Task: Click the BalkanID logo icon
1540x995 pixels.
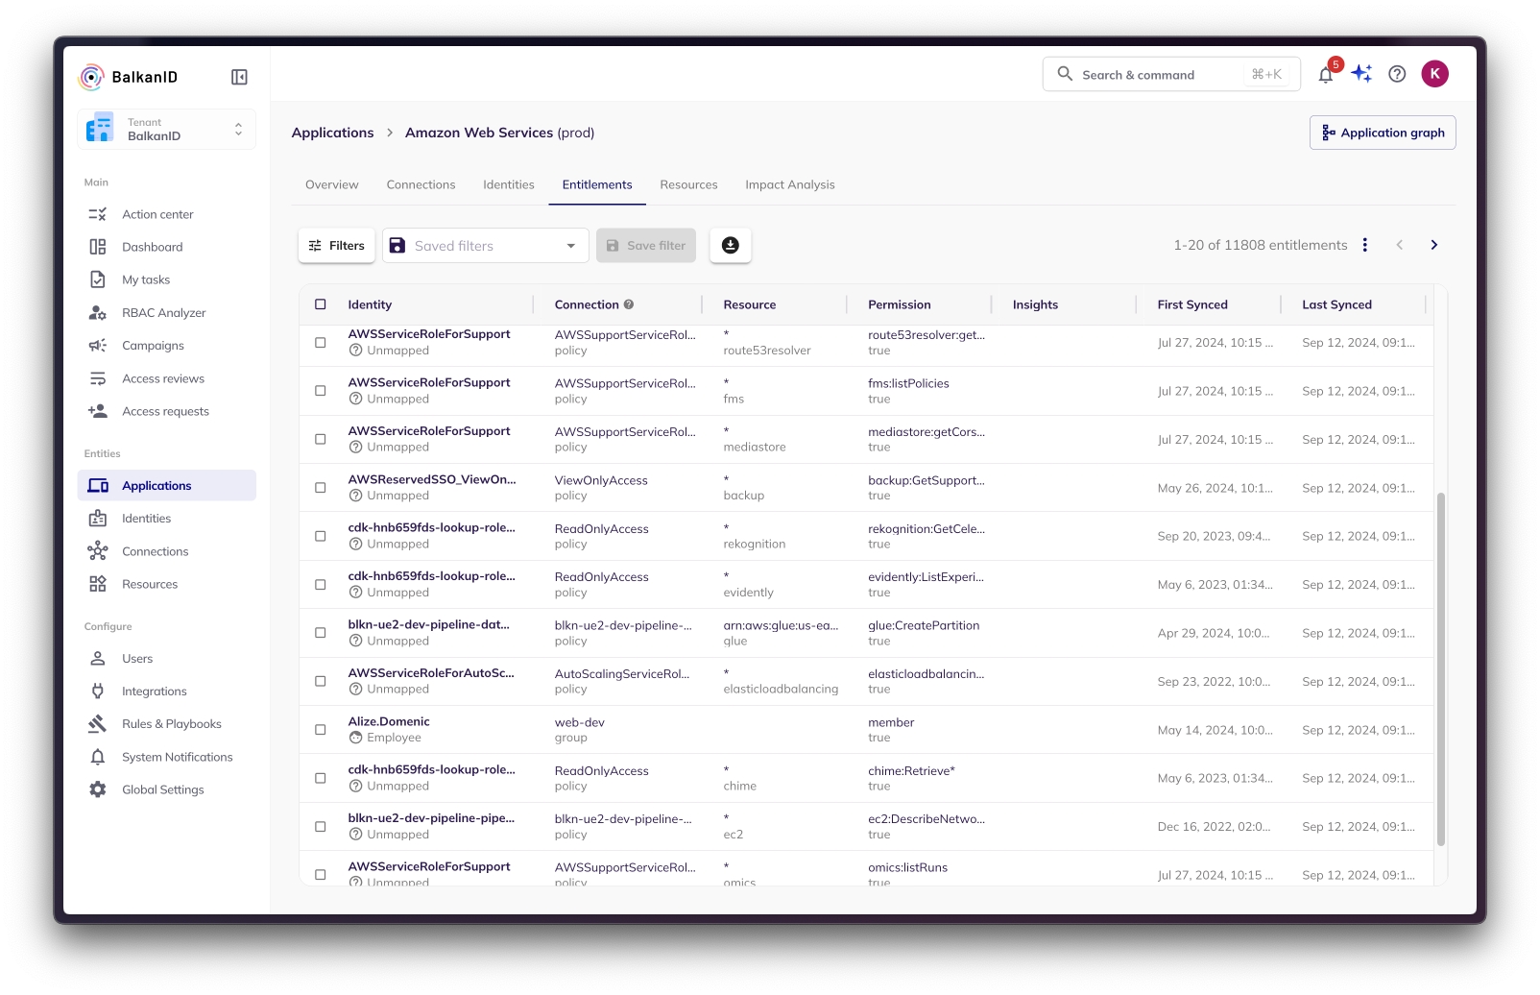Action: pyautogui.click(x=91, y=77)
